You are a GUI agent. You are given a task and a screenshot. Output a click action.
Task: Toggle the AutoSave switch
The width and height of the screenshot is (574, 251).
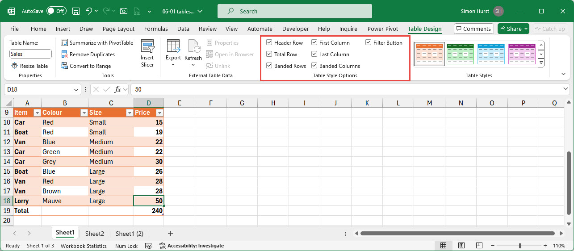click(56, 11)
